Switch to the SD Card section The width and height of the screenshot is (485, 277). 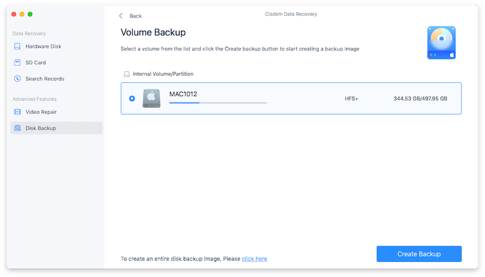[35, 62]
